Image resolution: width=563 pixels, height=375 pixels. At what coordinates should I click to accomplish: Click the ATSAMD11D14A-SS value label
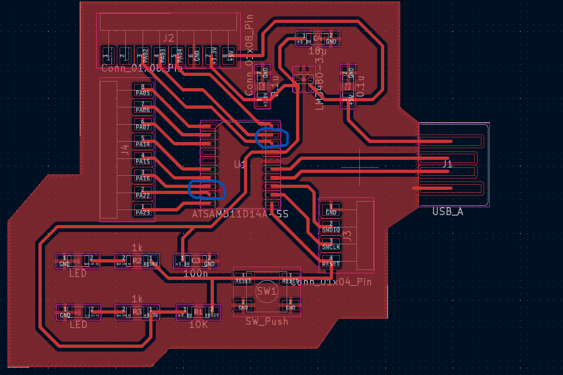pos(240,214)
